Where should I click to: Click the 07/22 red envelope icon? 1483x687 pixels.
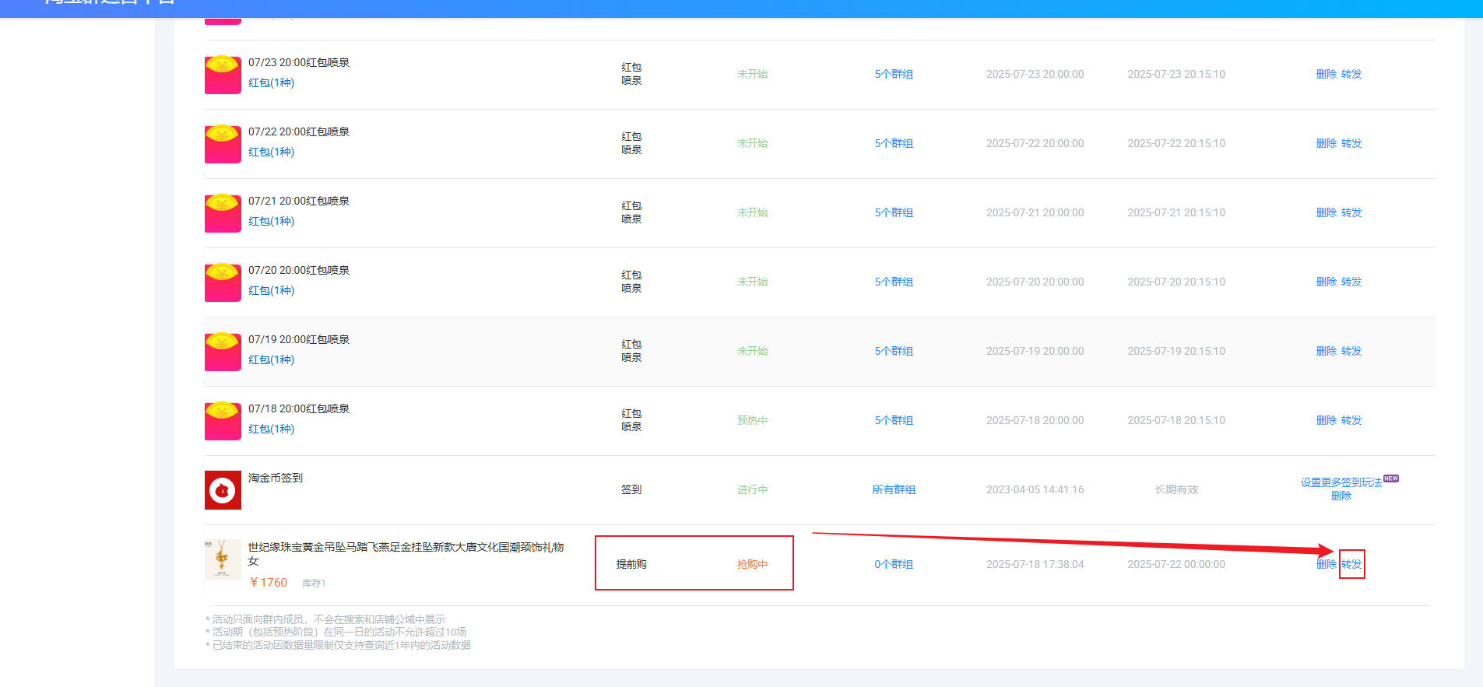tap(223, 144)
